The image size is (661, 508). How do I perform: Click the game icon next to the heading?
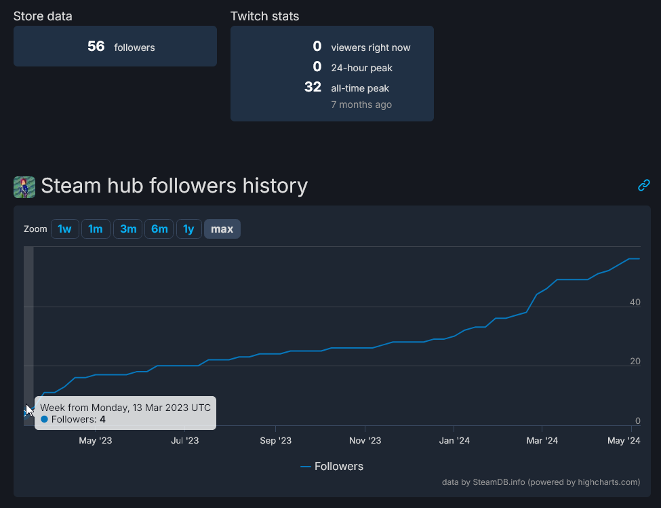click(24, 187)
